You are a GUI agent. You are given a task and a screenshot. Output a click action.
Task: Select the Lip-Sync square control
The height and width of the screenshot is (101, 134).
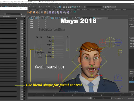point(40,56)
